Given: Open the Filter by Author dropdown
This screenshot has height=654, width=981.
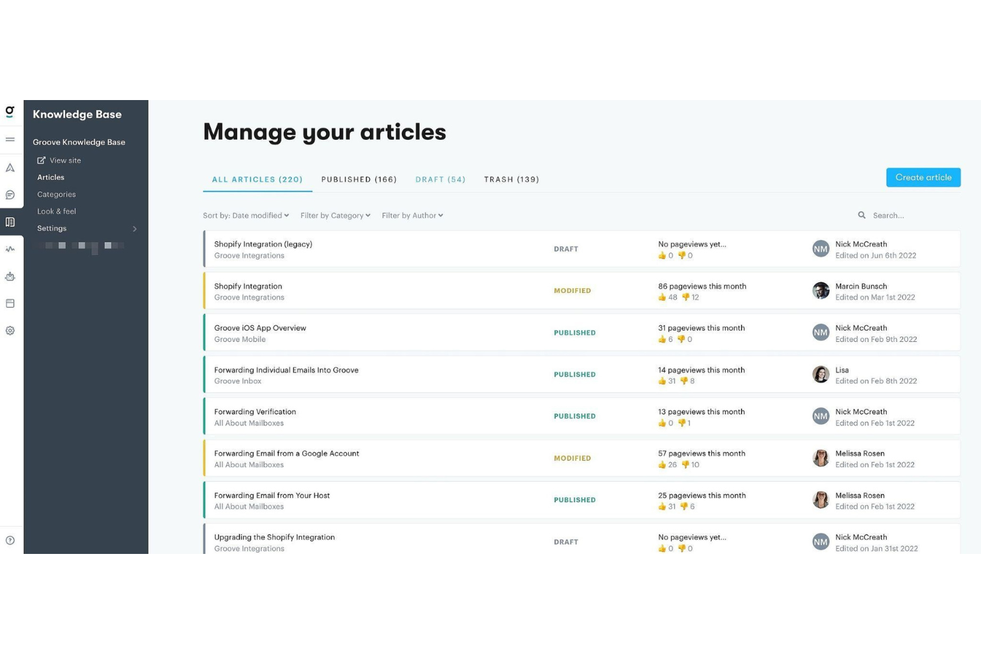Looking at the screenshot, I should pyautogui.click(x=412, y=215).
